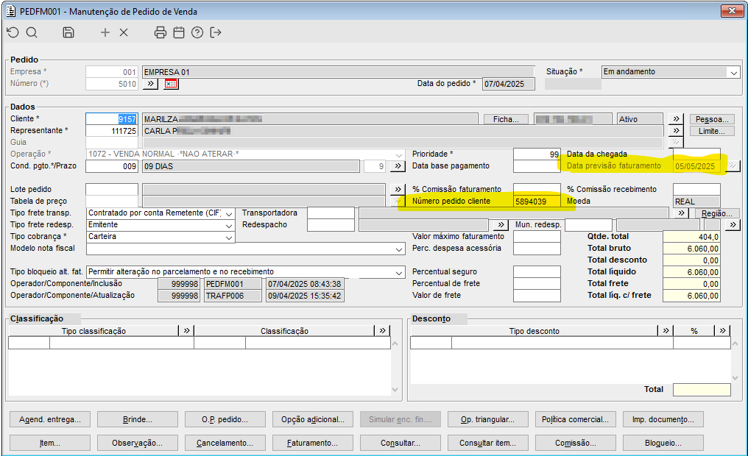Click the window icon in title bar

coord(11,11)
